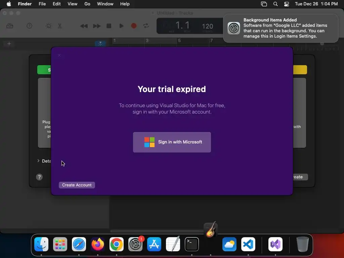Open the Help menu
The width and height of the screenshot is (344, 258).
tap(125, 4)
